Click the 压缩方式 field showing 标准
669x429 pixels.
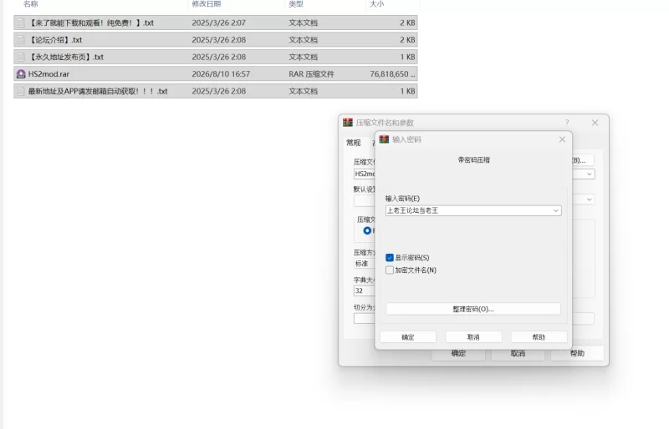[364, 264]
